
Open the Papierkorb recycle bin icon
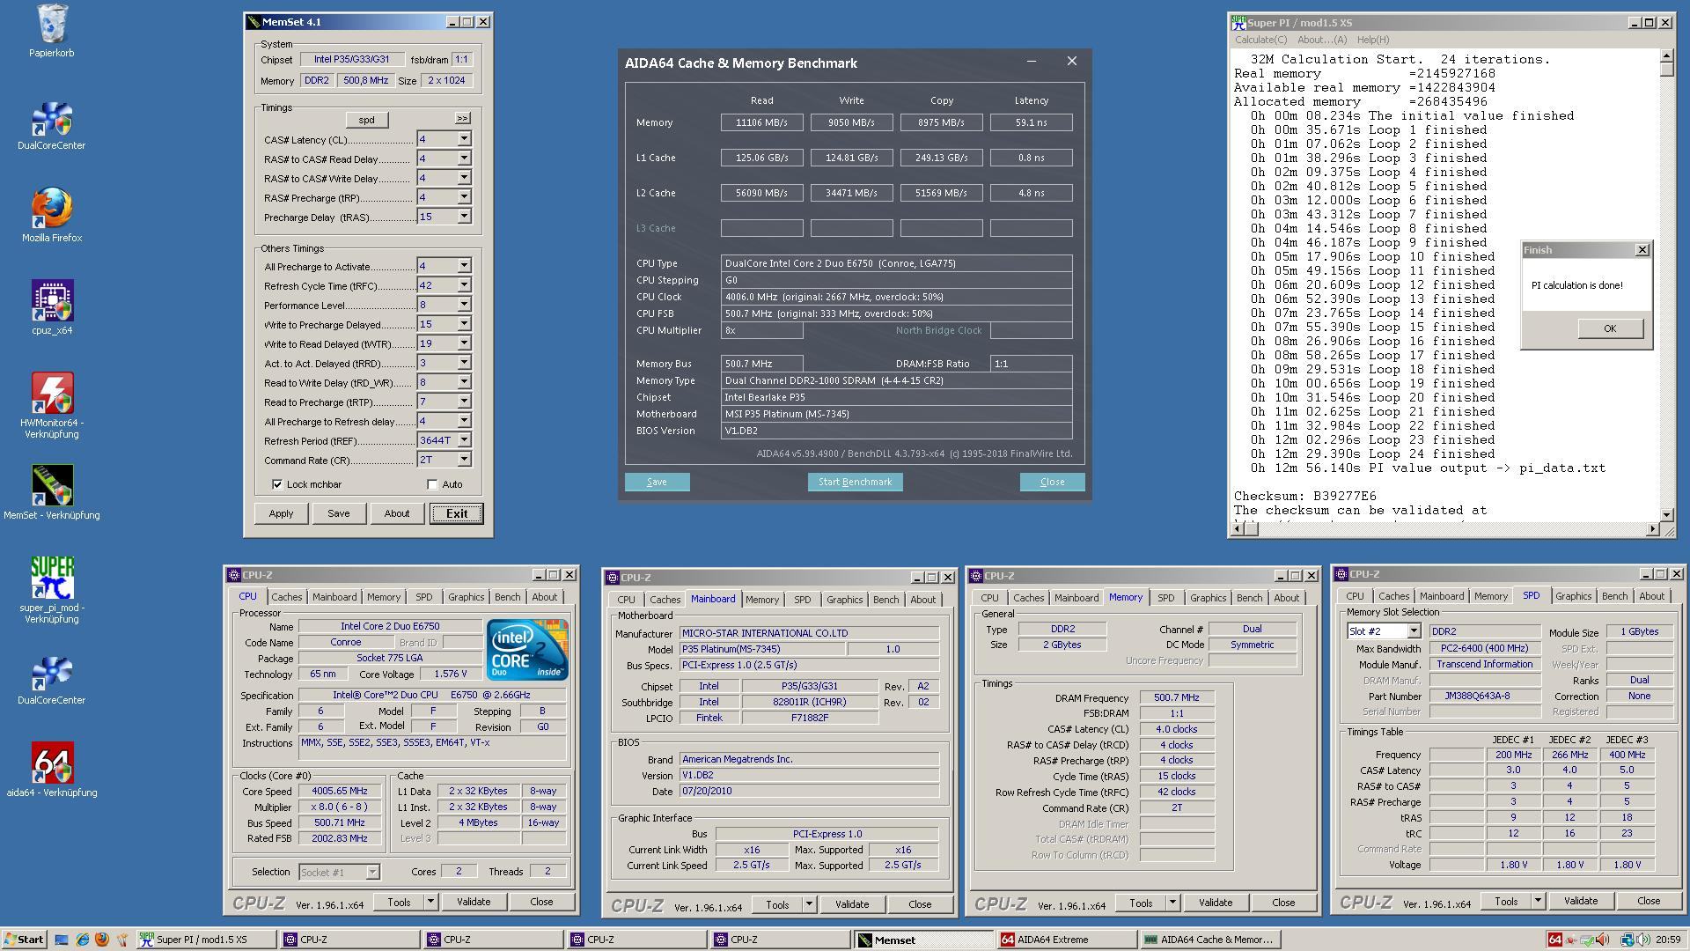[x=51, y=31]
